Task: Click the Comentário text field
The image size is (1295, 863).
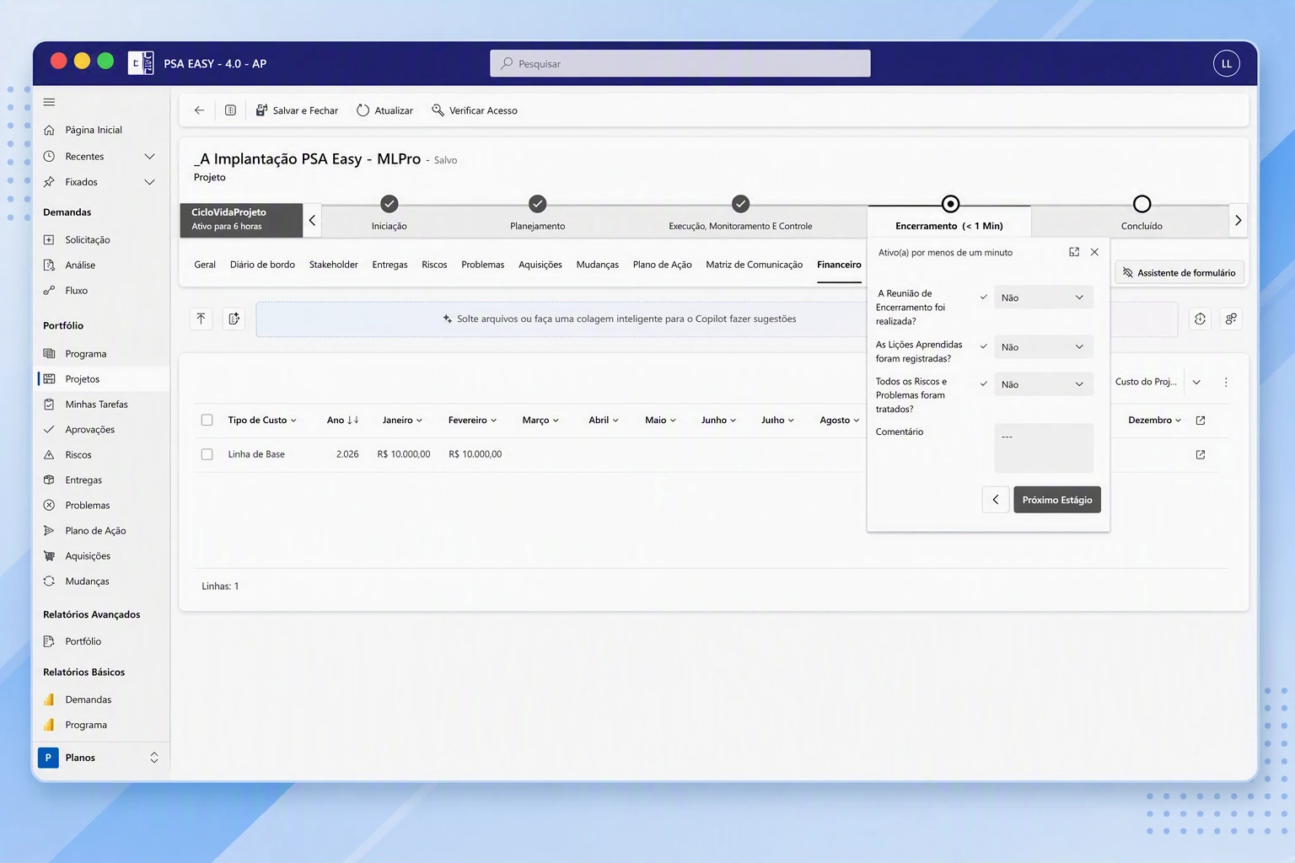Action: pyautogui.click(x=1043, y=448)
